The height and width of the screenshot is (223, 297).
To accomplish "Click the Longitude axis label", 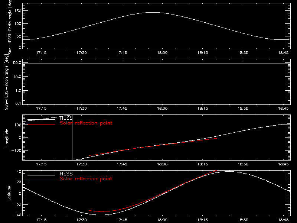I will pos(7,138).
